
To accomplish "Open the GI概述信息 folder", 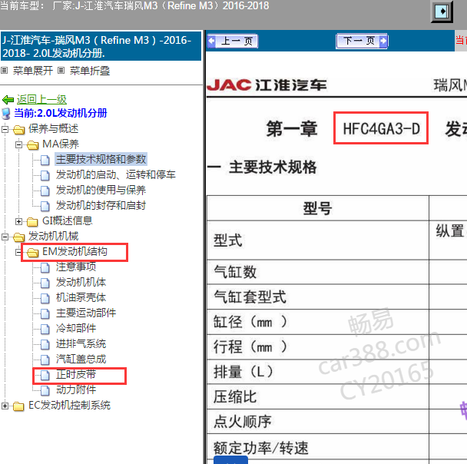I will coord(68,220).
